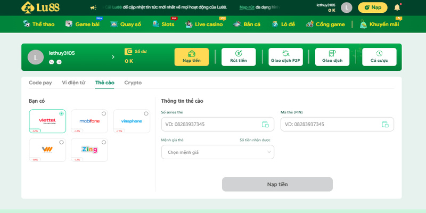Open the Khuyến mãi menu
Viewport: 426px width, 213px height.
click(x=384, y=24)
